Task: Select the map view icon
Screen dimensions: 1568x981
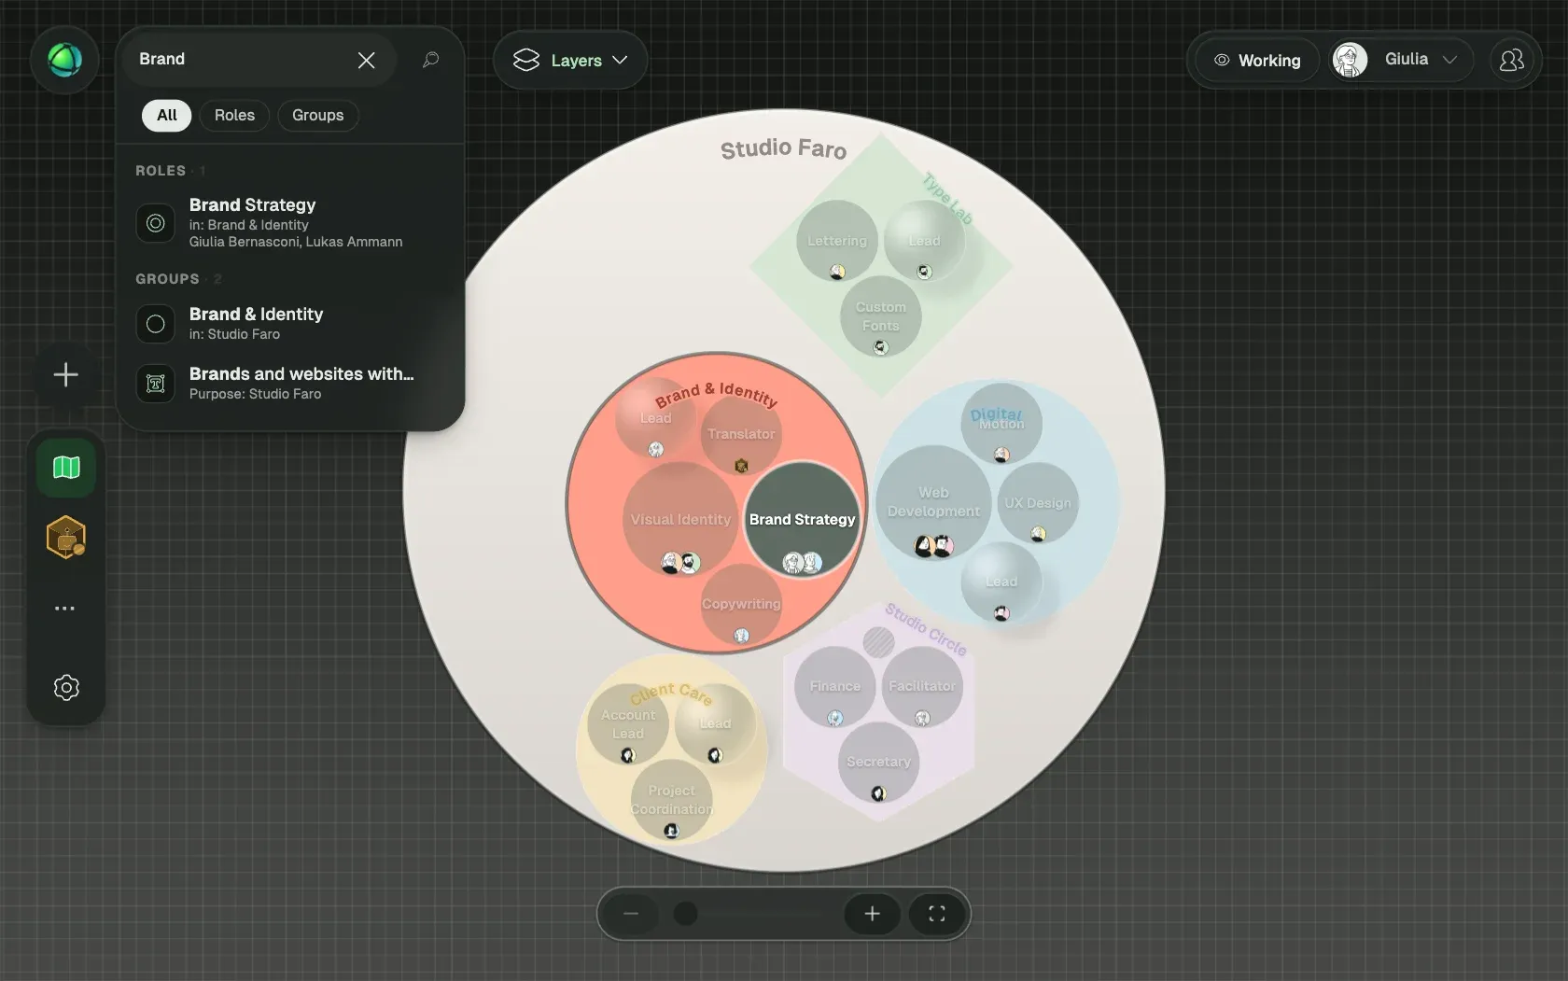Action: tap(65, 468)
